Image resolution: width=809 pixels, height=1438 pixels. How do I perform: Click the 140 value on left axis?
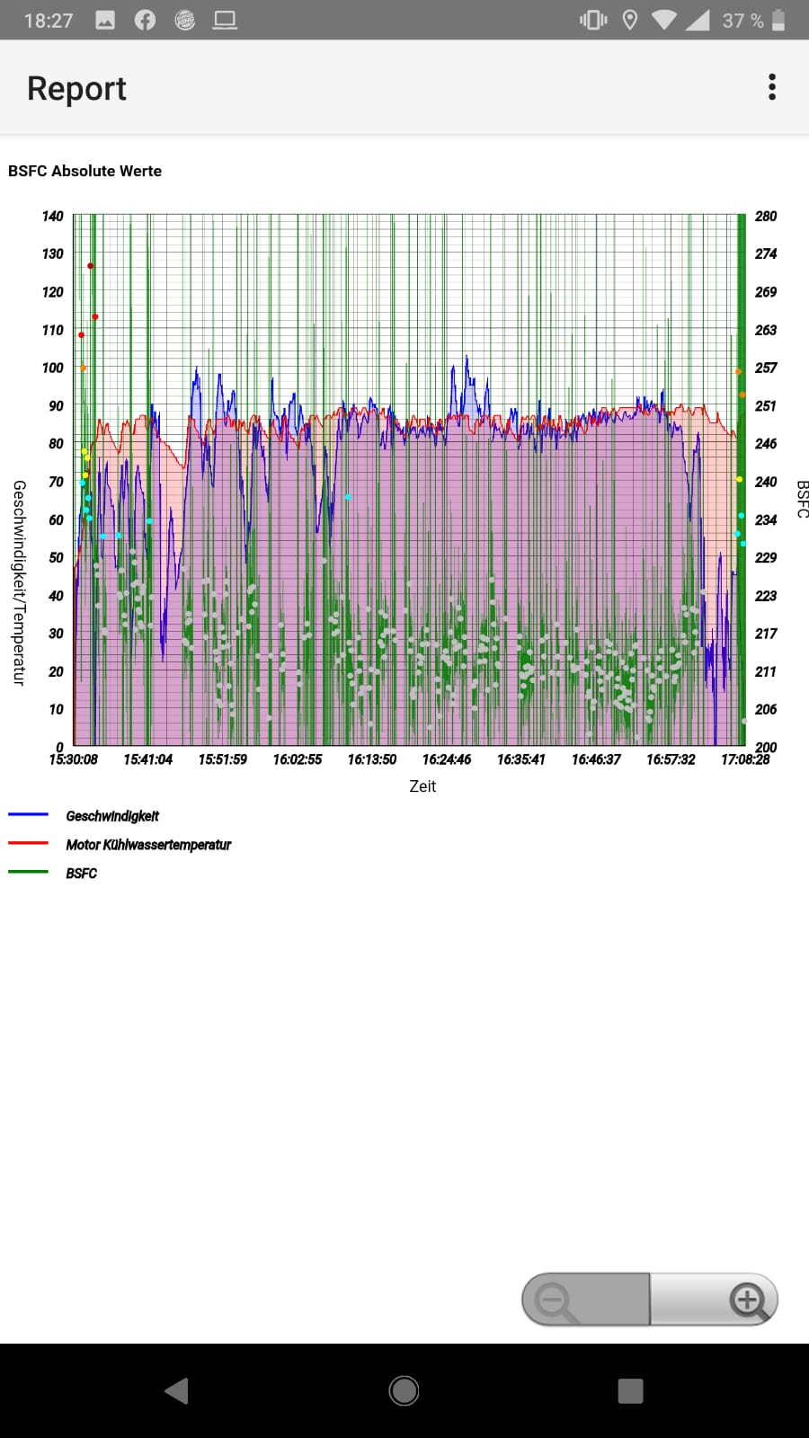52,216
